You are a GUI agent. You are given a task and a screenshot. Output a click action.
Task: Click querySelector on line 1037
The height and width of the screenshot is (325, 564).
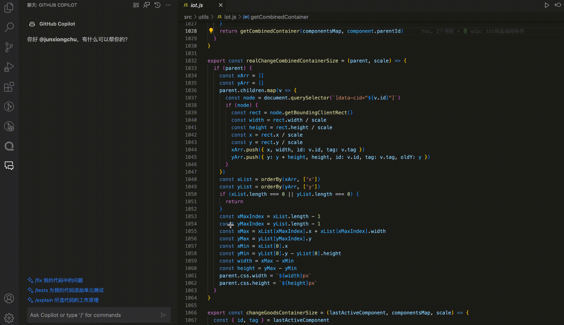(310, 98)
